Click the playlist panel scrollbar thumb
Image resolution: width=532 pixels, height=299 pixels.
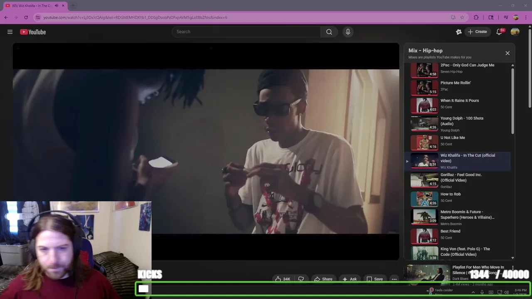[x=512, y=101]
